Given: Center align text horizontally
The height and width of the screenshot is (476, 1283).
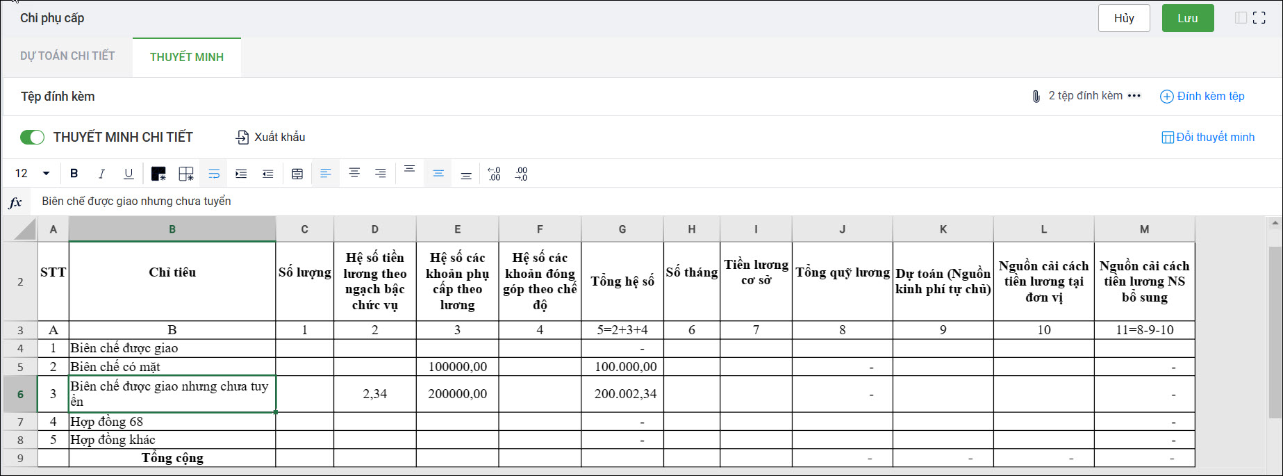Looking at the screenshot, I should point(354,173).
